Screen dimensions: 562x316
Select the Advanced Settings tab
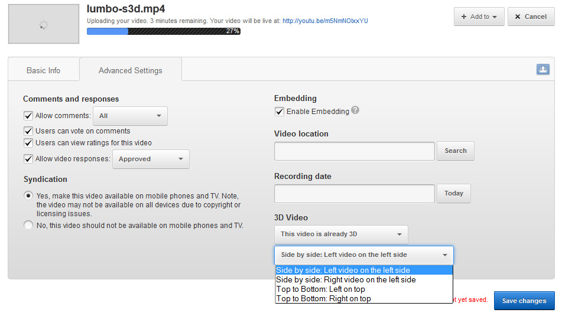pyautogui.click(x=131, y=70)
